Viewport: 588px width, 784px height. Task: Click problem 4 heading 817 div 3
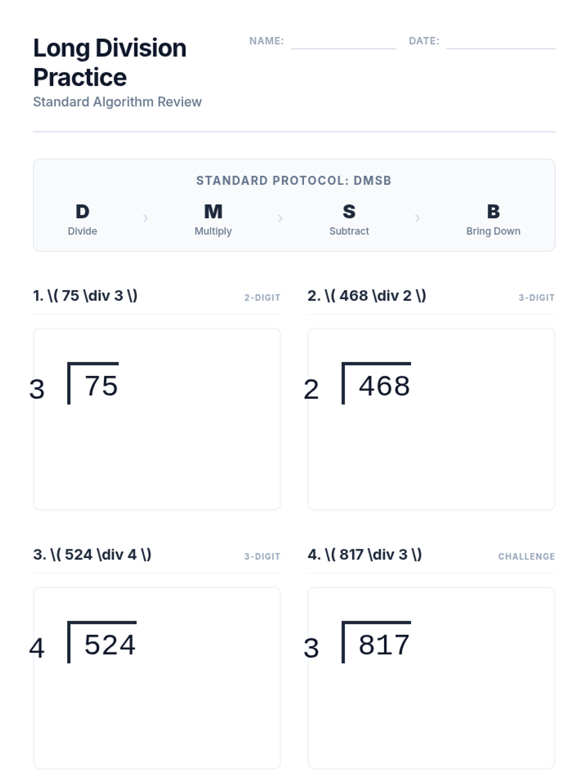tap(365, 555)
